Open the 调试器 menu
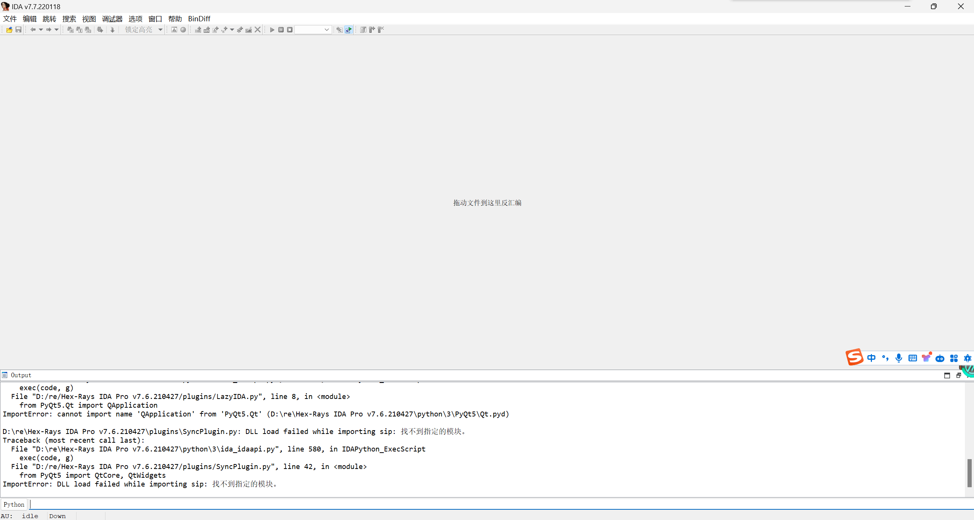The image size is (974, 520). (x=112, y=19)
